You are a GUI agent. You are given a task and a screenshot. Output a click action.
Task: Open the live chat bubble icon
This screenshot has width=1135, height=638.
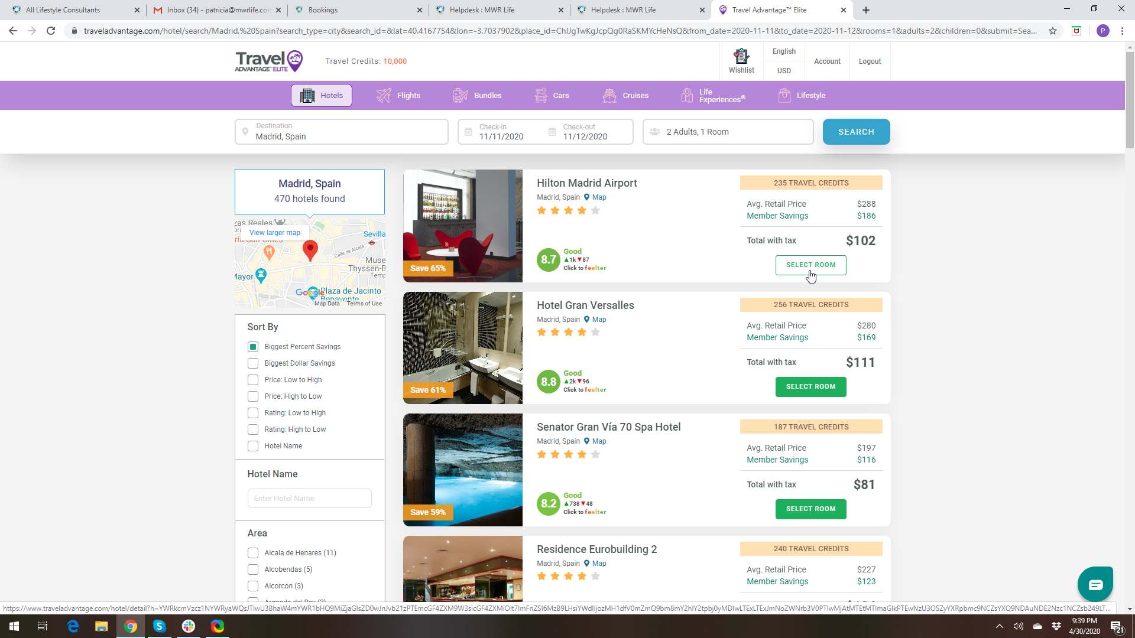[1095, 584]
